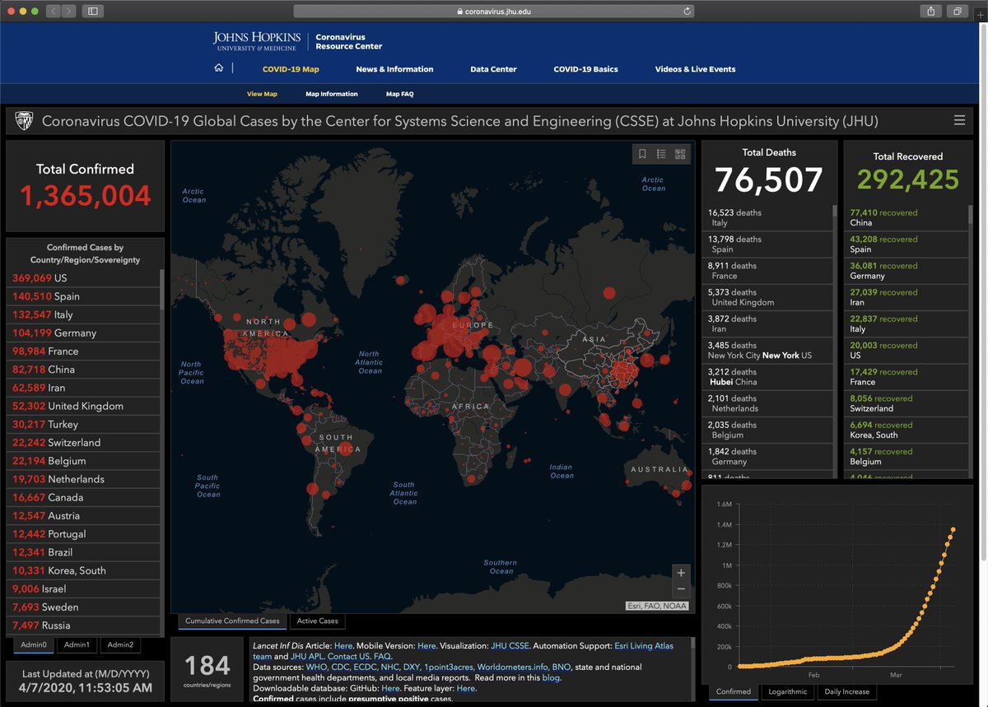Go forward with Safari's forward arrow
This screenshot has width=988, height=707.
(68, 12)
